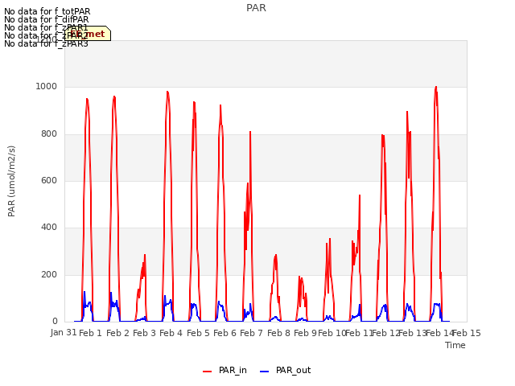The image size is (515, 386).
Task: Click the 1000 y-axis tick label
Action: [47, 86]
